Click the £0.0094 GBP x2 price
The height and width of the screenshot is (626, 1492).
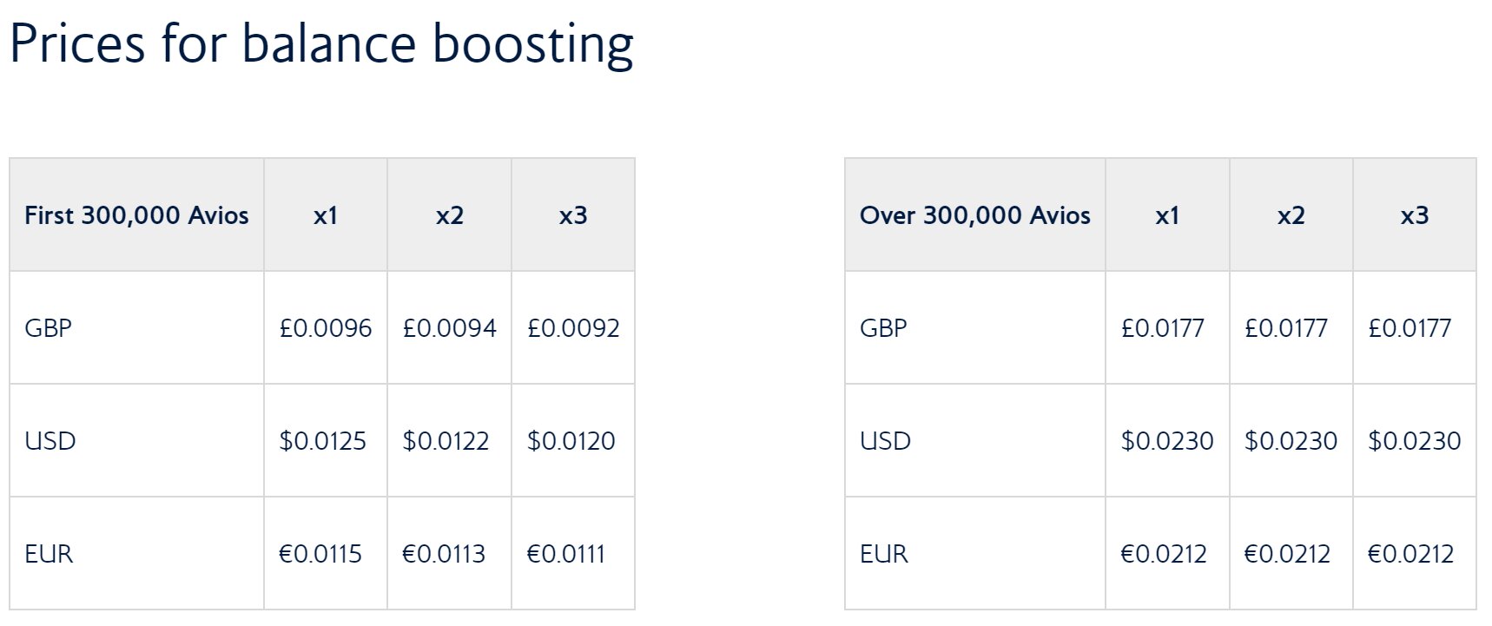tap(450, 328)
